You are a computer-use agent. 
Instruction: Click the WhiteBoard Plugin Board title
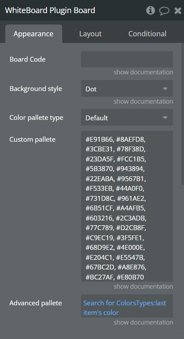point(50,10)
